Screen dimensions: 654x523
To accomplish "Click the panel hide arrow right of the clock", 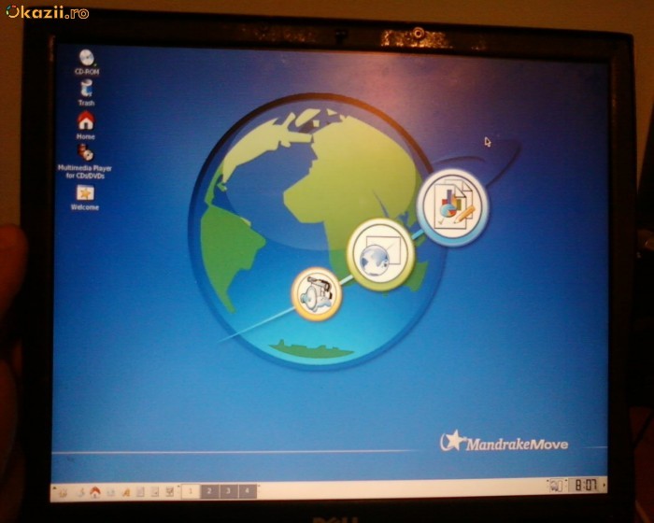I will coord(604,485).
